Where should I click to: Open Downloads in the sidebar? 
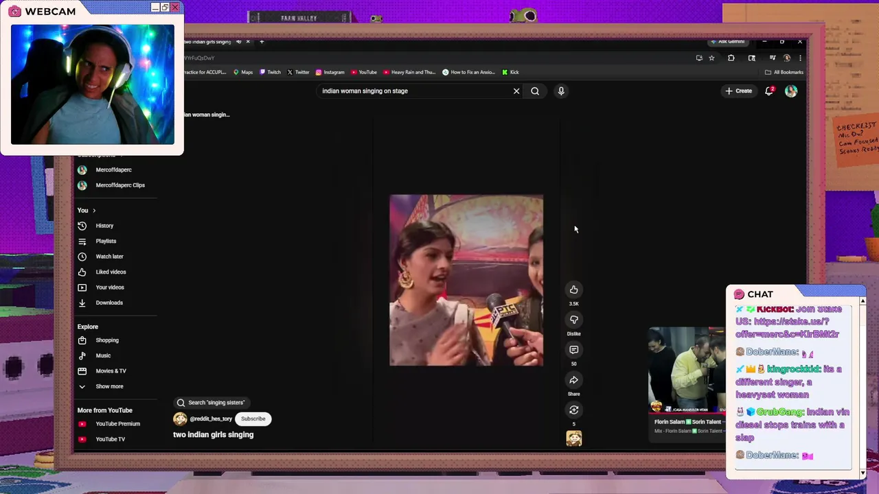click(x=109, y=303)
